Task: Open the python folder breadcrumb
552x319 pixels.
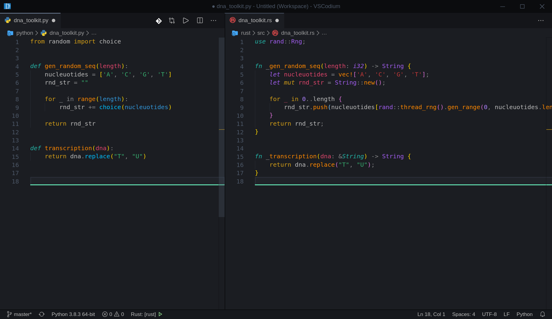Action: (x=25, y=33)
